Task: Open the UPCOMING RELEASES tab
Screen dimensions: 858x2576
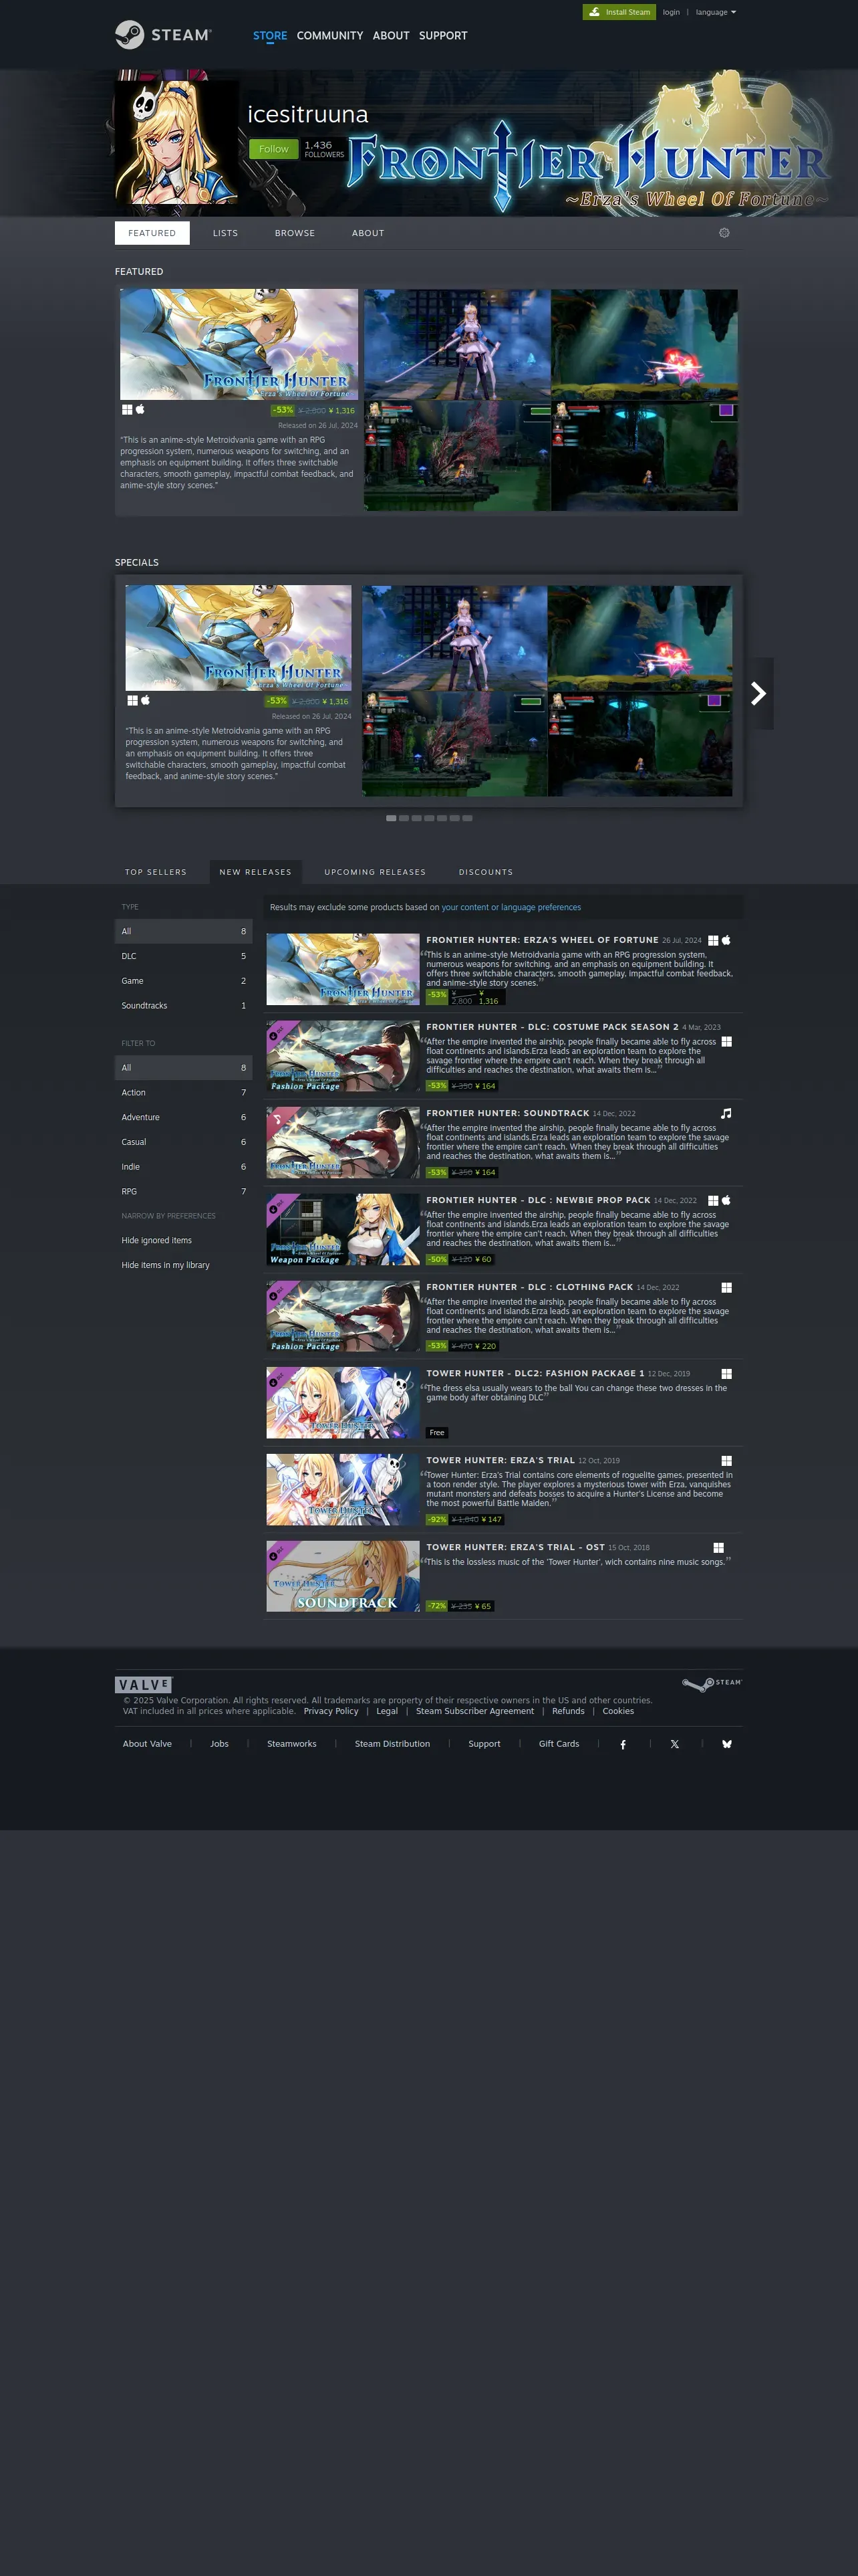Action: (x=375, y=872)
